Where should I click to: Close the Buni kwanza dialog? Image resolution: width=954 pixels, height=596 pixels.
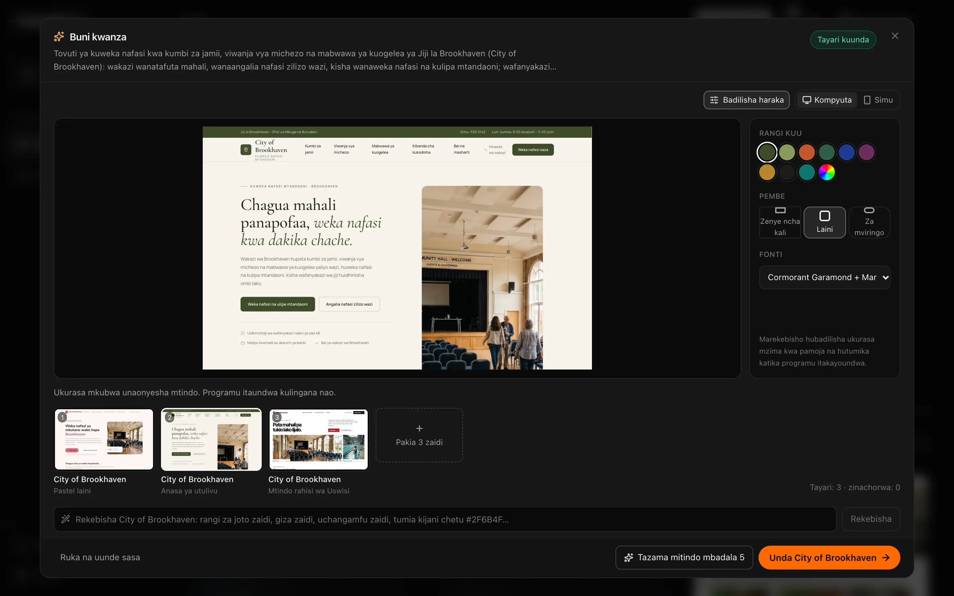click(895, 36)
